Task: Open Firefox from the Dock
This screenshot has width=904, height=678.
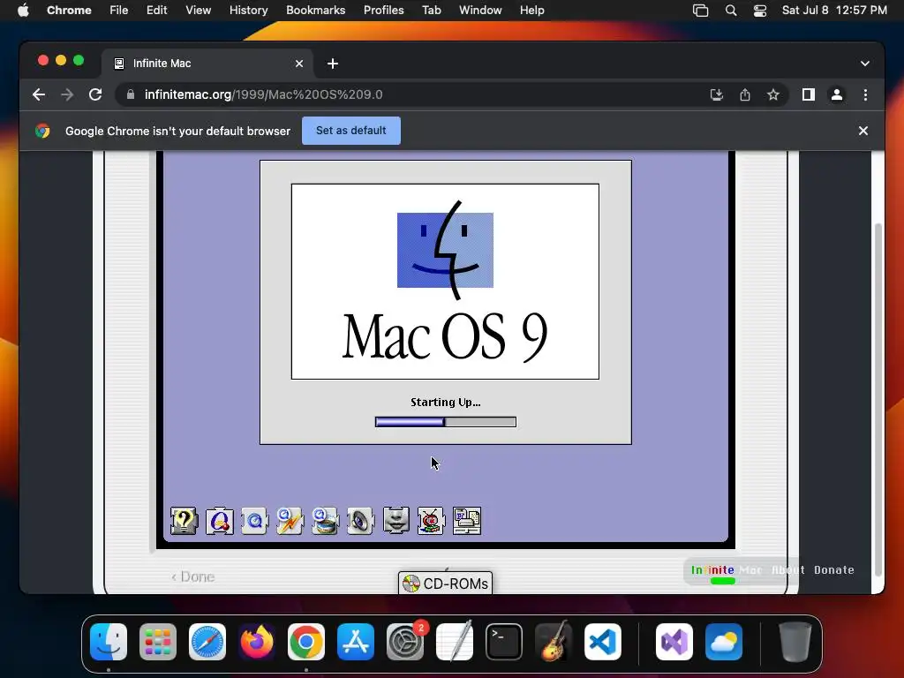Action: click(x=257, y=642)
